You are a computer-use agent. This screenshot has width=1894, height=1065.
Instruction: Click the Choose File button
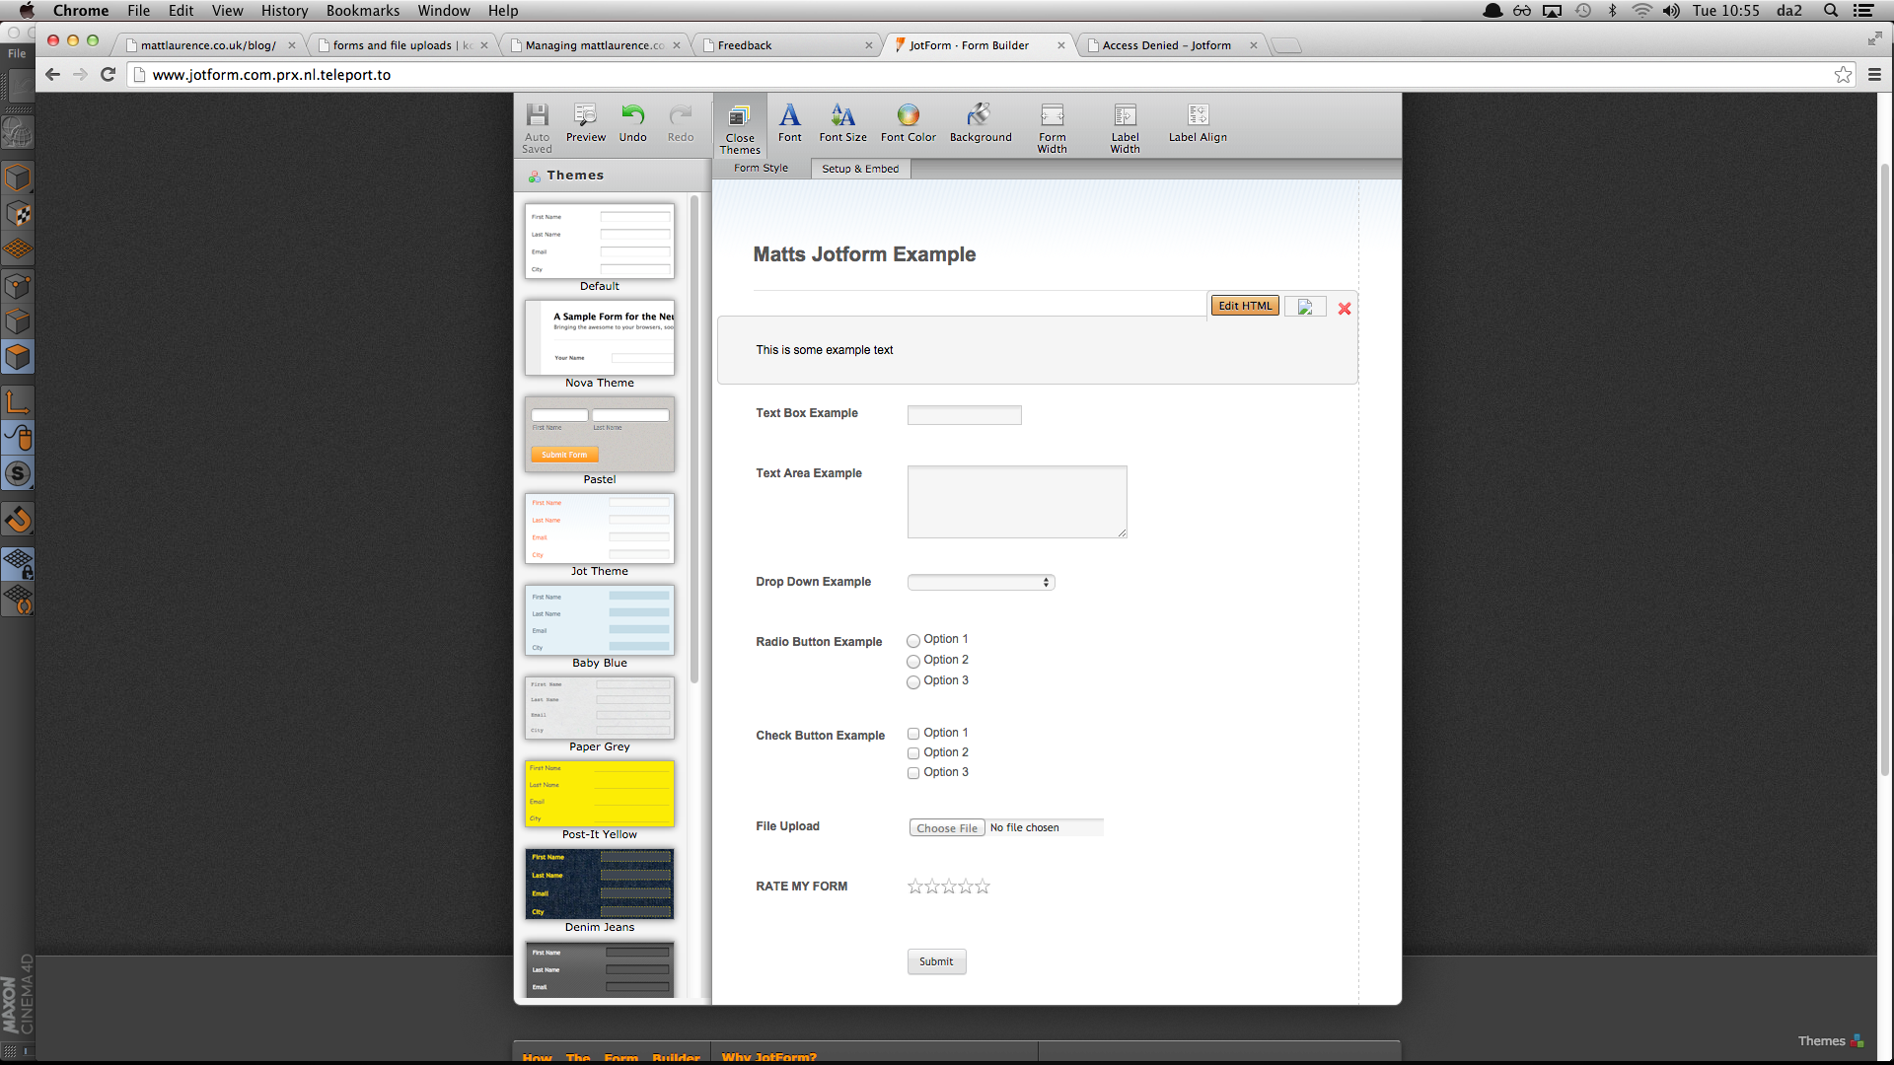pyautogui.click(x=946, y=828)
